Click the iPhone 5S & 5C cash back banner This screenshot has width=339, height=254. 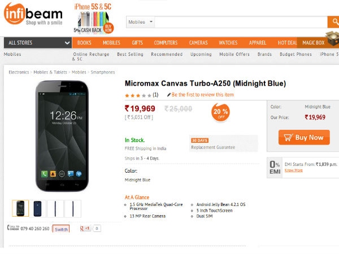[x=93, y=19]
